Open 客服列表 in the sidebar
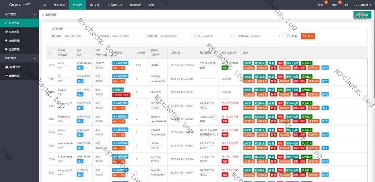The width and height of the screenshot is (375, 182). 15,67
